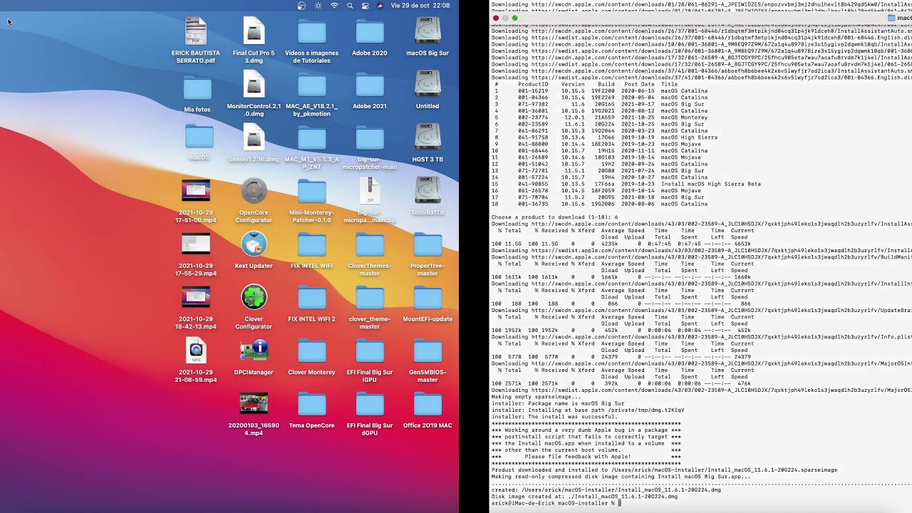Open the big-sur-micropatcher-main folder
The height and width of the screenshot is (513, 912).
point(370,138)
